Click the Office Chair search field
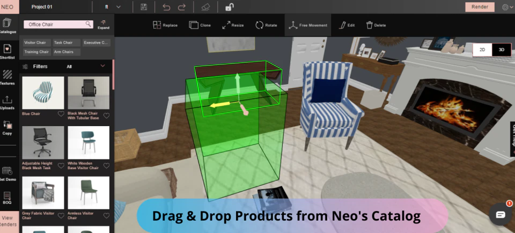Image resolution: width=515 pixels, height=233 pixels. pos(58,24)
